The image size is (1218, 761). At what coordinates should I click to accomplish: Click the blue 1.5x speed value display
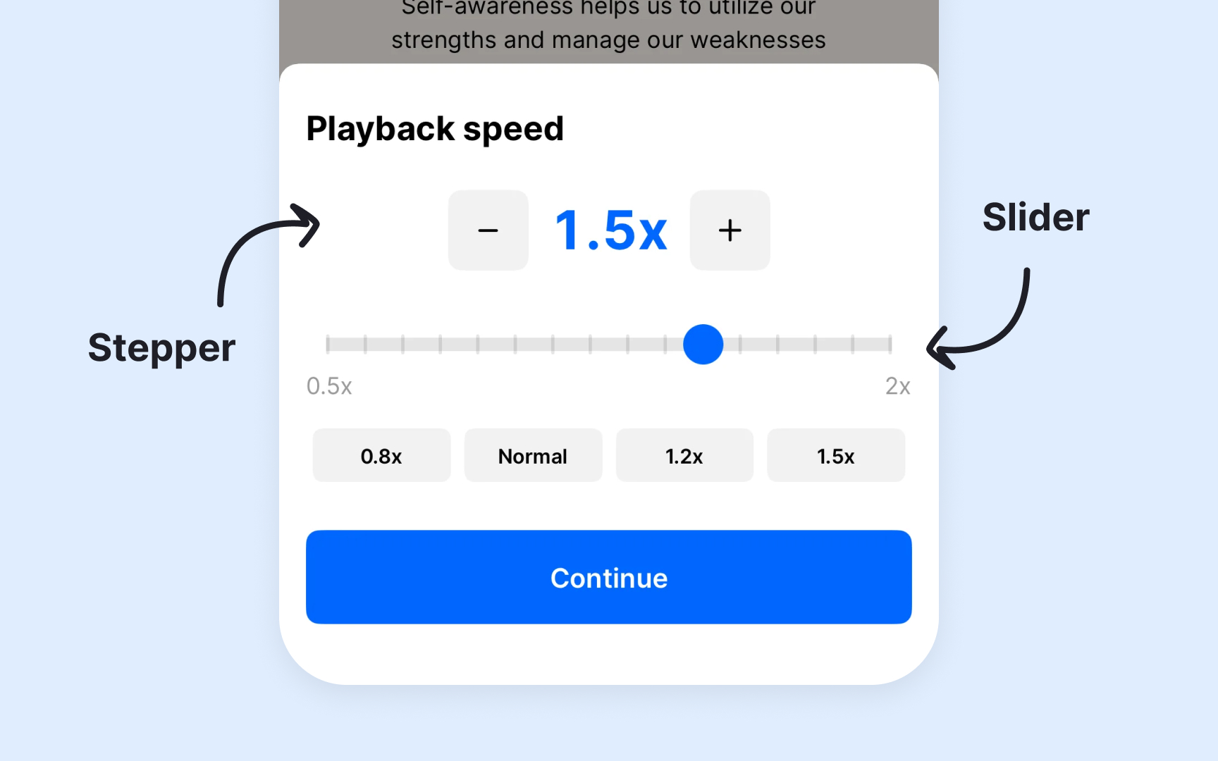pos(610,230)
